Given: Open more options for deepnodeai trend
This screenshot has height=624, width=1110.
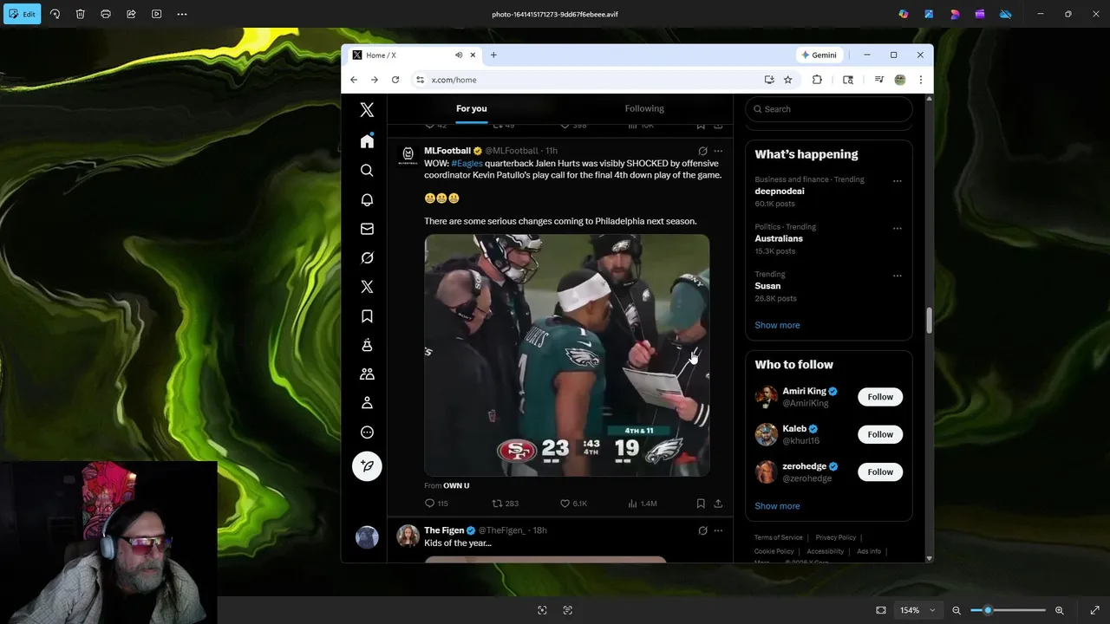Looking at the screenshot, I should [898, 181].
